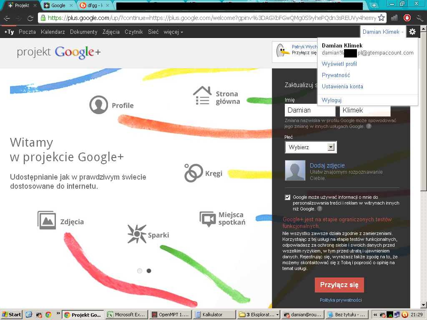
Task: Switch to Bez tytułu taskbar window
Action: point(347,315)
